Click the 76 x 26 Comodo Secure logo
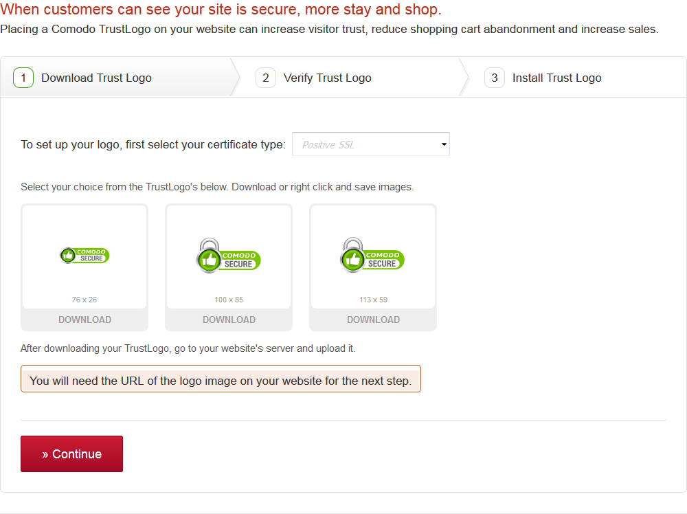Screen dimensions: 687x514 tap(85, 255)
